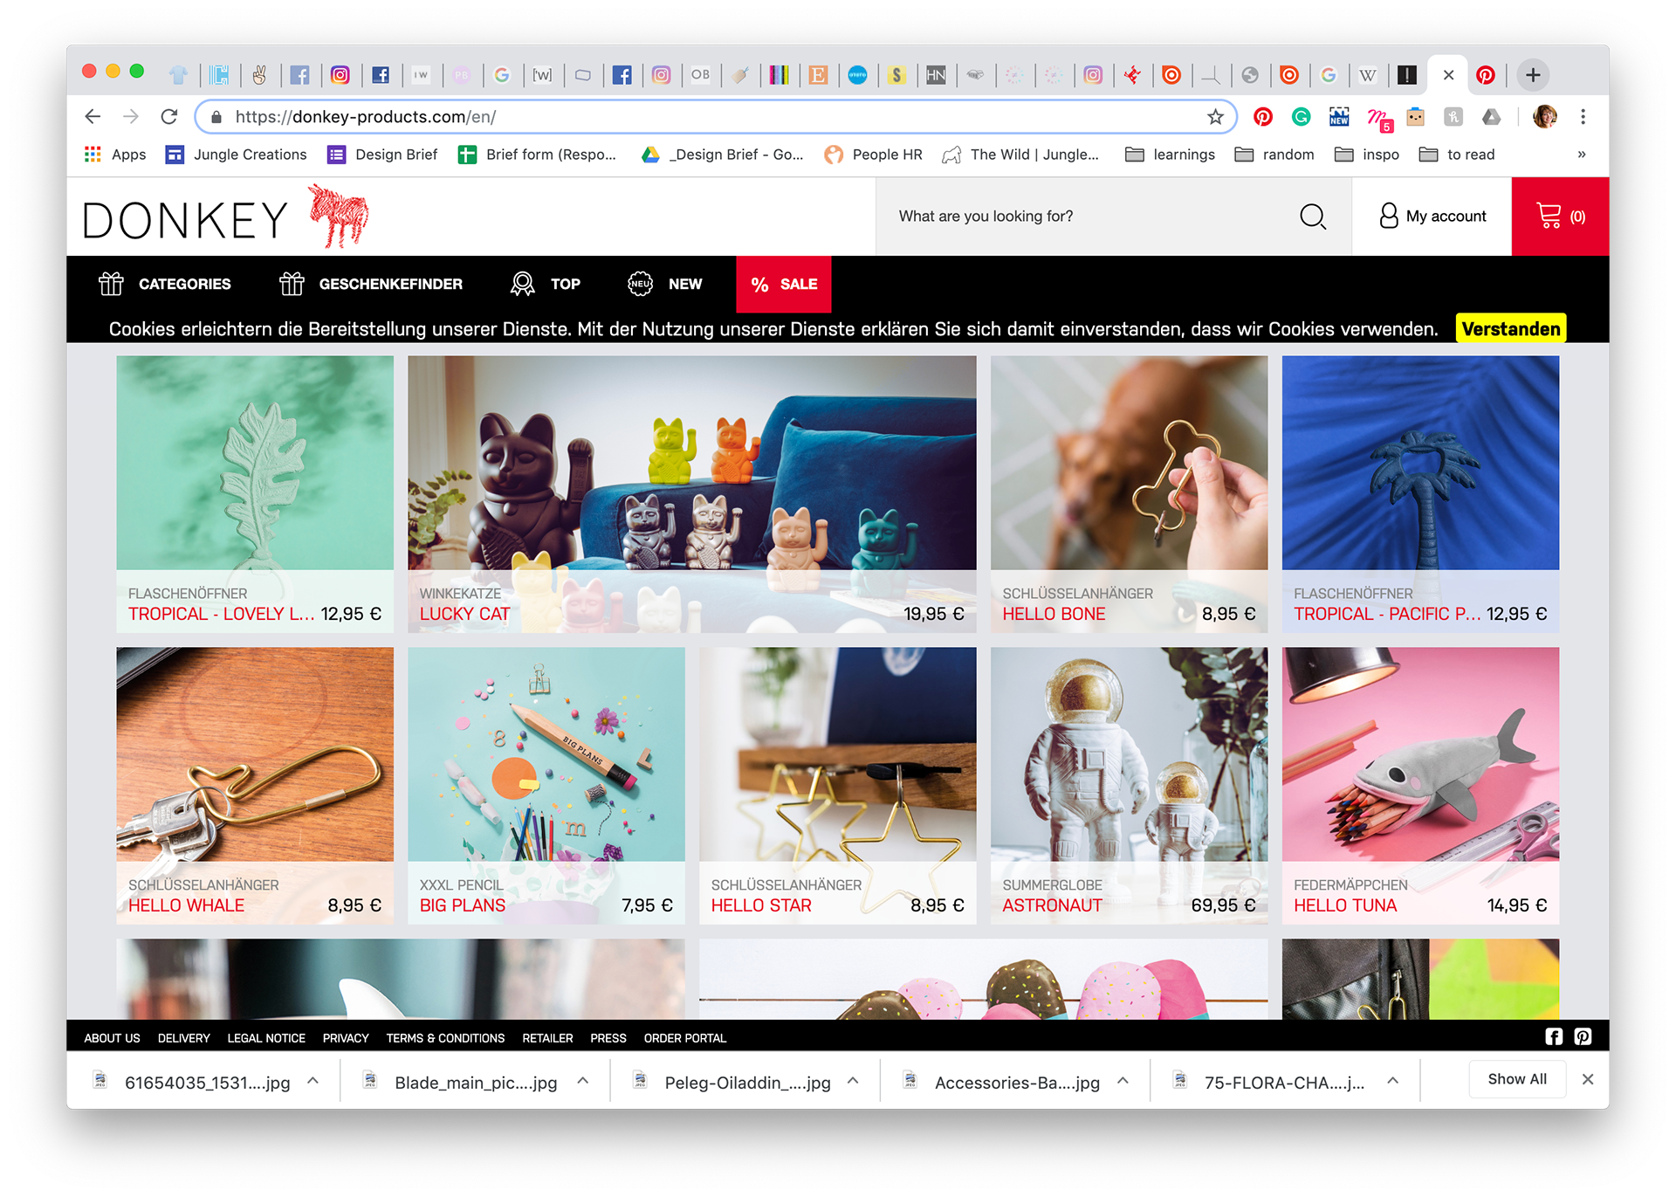
Task: Accept cookies with Verstanden button
Action: (x=1510, y=329)
